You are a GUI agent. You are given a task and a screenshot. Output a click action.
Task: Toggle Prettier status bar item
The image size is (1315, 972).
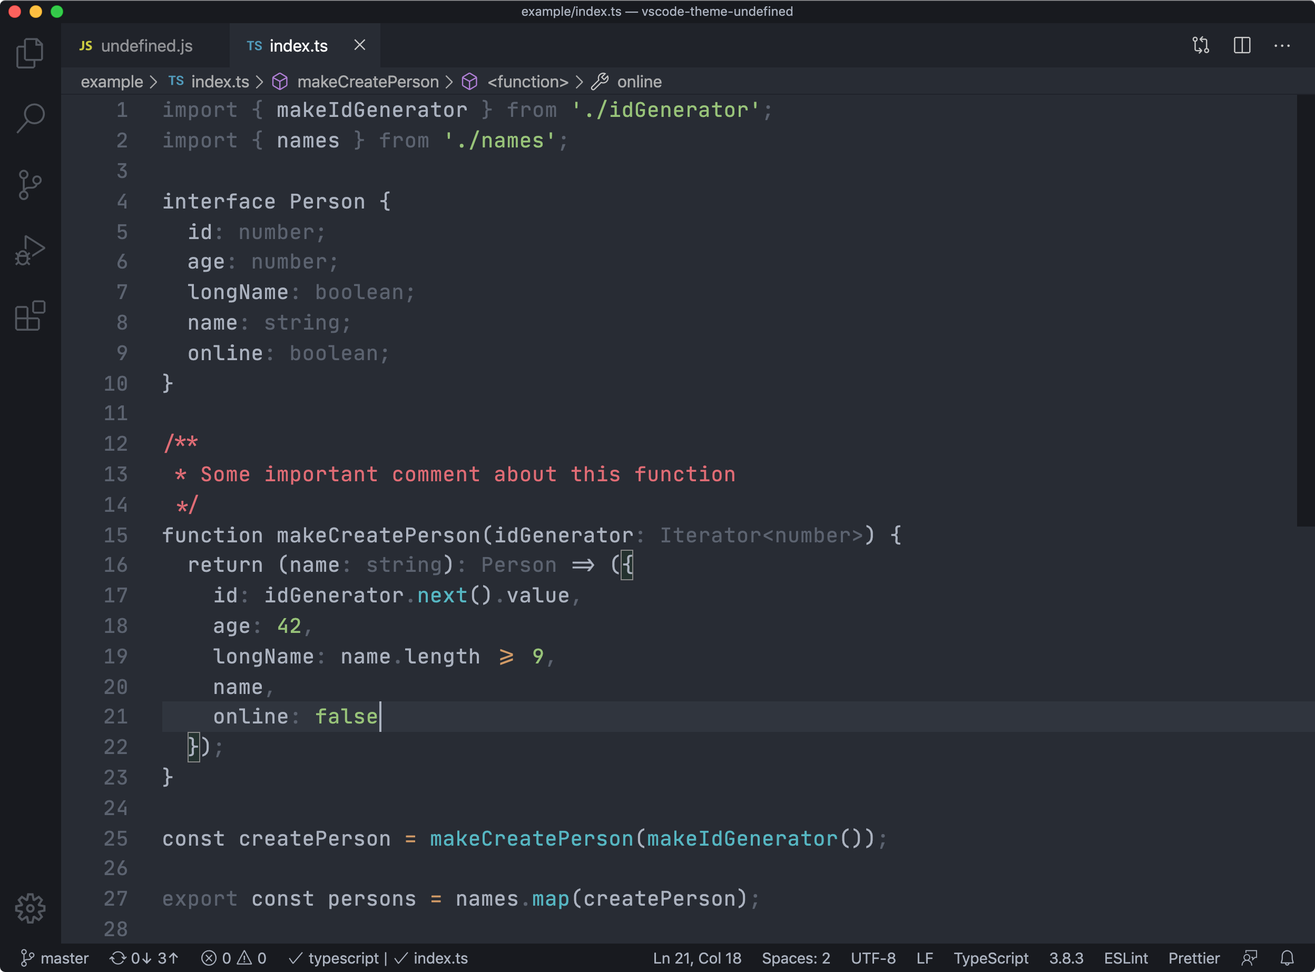[x=1193, y=958]
